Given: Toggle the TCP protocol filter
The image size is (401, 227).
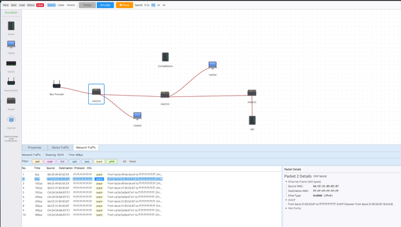Looking at the screenshot, I should 62,162.
